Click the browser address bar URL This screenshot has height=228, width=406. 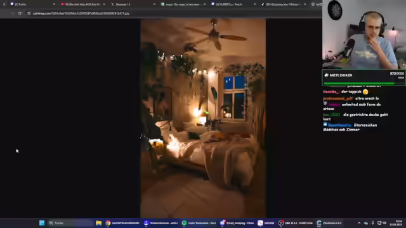pos(81,13)
